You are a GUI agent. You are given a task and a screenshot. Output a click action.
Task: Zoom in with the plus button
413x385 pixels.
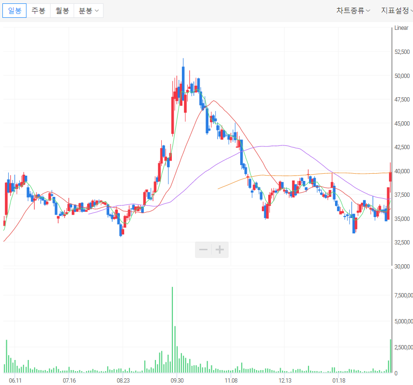click(220, 250)
